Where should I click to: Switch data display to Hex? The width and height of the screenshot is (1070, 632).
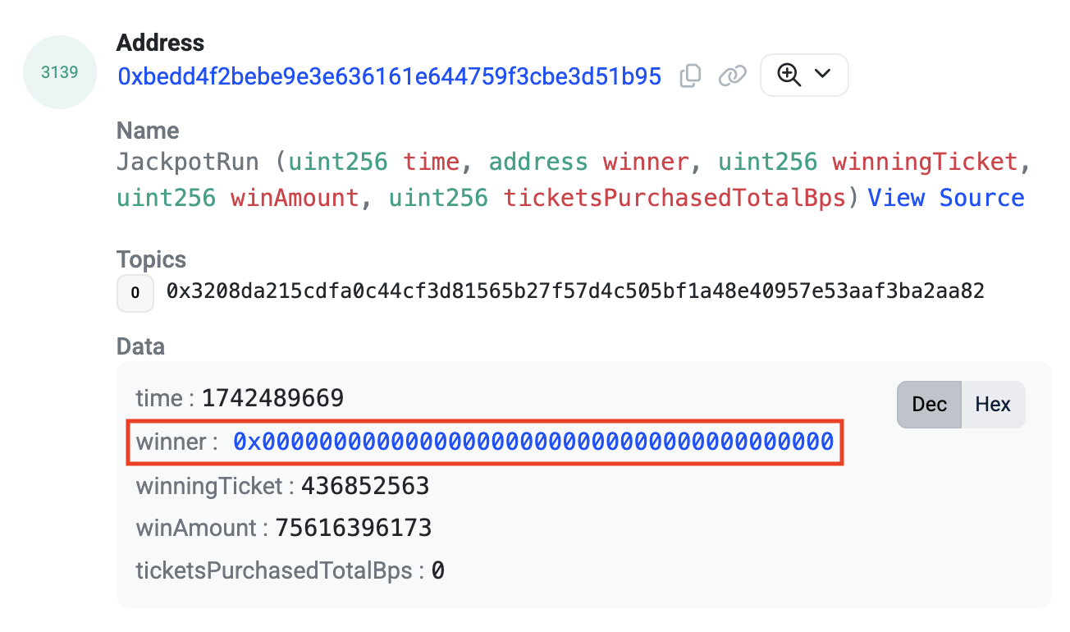click(993, 405)
